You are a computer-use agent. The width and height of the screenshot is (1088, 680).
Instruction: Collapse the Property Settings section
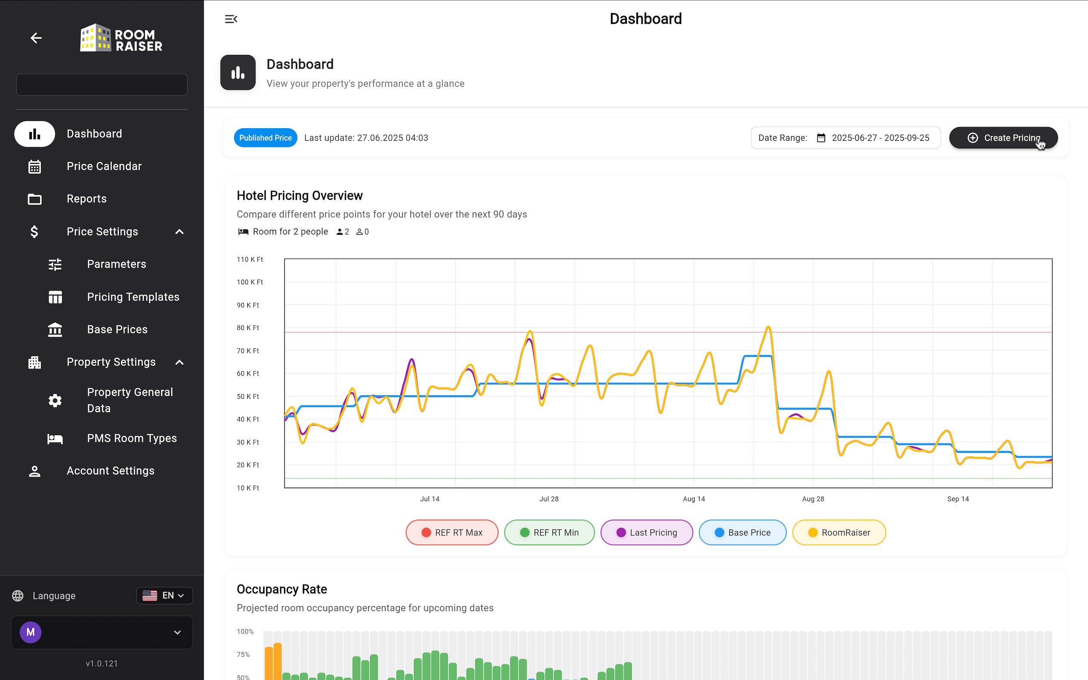[x=179, y=363]
